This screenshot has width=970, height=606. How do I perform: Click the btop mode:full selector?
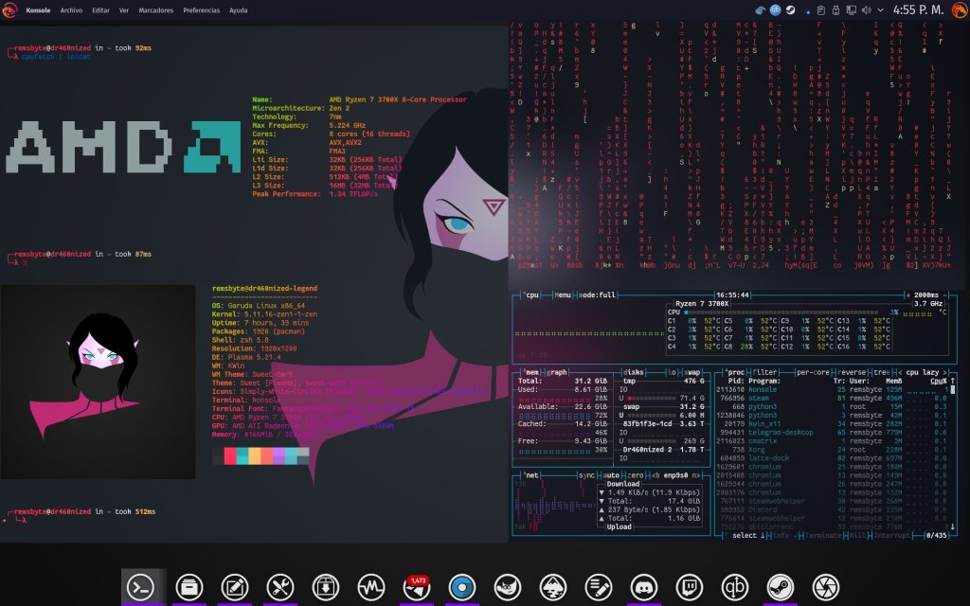(x=597, y=295)
